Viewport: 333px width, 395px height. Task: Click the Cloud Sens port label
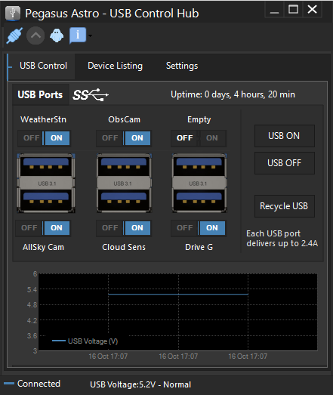pyautogui.click(x=124, y=247)
